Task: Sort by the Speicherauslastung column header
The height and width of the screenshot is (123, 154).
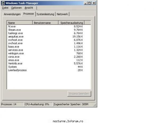Action: [71, 23]
